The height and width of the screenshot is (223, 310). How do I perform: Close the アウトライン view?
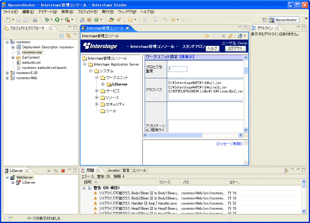tap(277, 28)
